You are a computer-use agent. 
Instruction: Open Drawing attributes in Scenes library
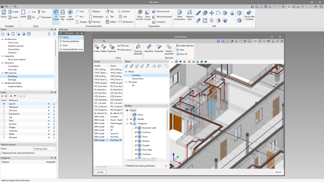[x=138, y=48]
